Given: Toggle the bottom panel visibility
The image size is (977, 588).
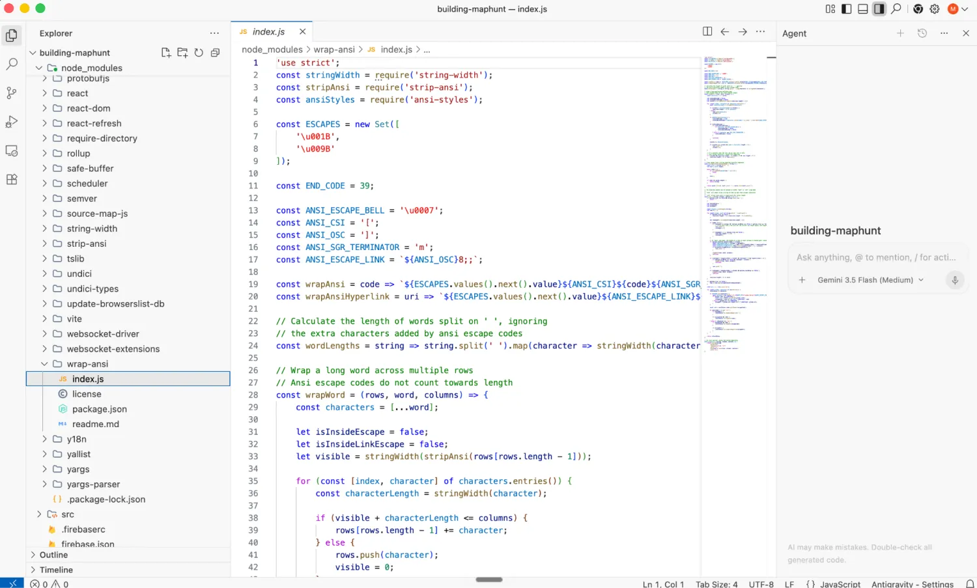Looking at the screenshot, I should coord(863,8).
